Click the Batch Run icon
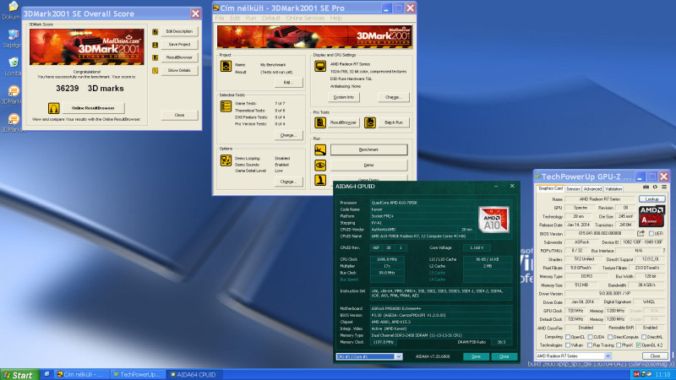676x380 pixels. [x=369, y=122]
